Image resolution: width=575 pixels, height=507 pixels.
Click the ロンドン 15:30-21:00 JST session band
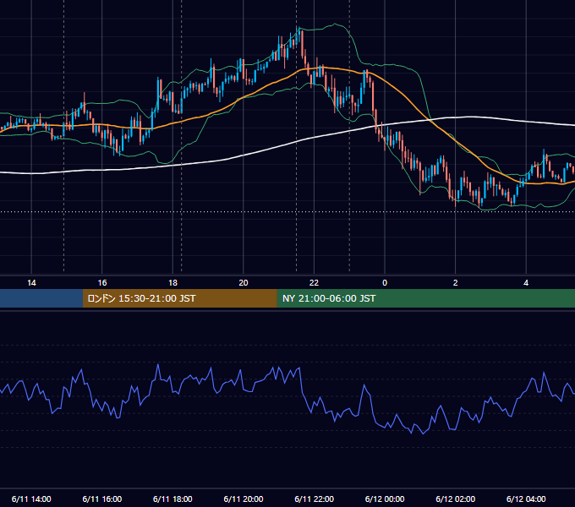click(179, 298)
